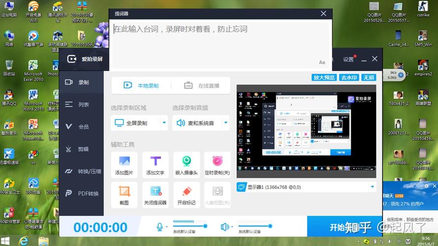The width and height of the screenshot is (438, 246).
Task: Minimize the 爱拍录屏 window
Action: (x=364, y=60)
